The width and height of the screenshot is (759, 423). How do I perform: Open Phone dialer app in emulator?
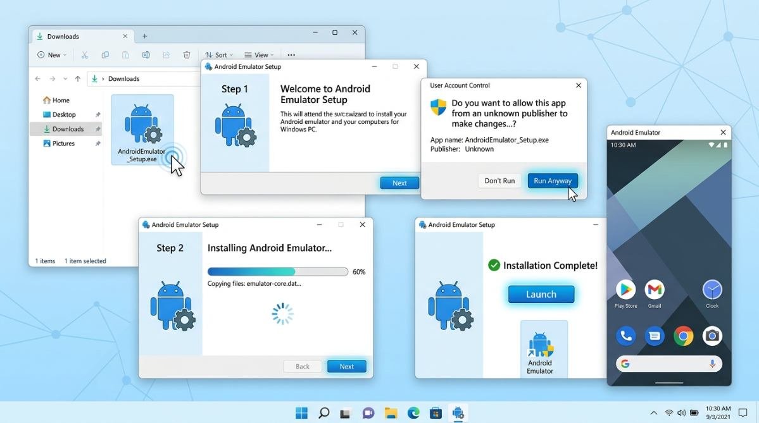click(626, 336)
